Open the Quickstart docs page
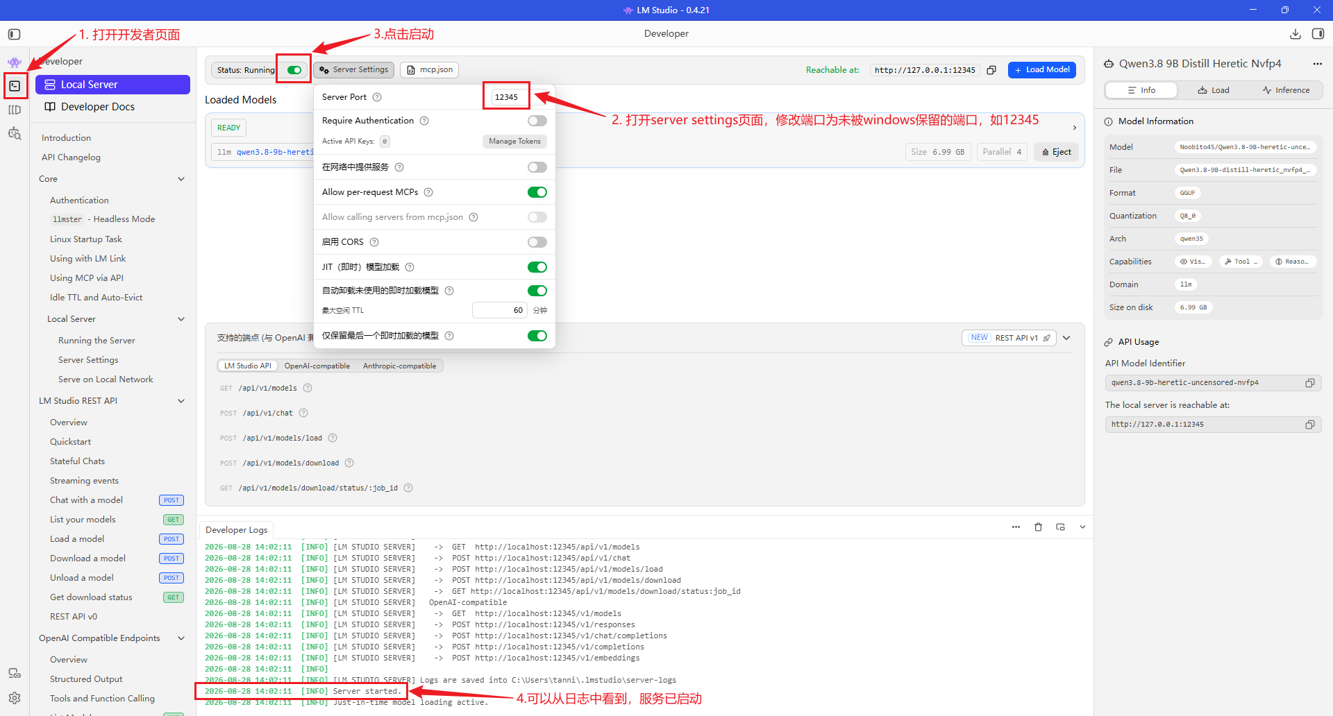Screen dimensions: 1333x716 [70, 442]
